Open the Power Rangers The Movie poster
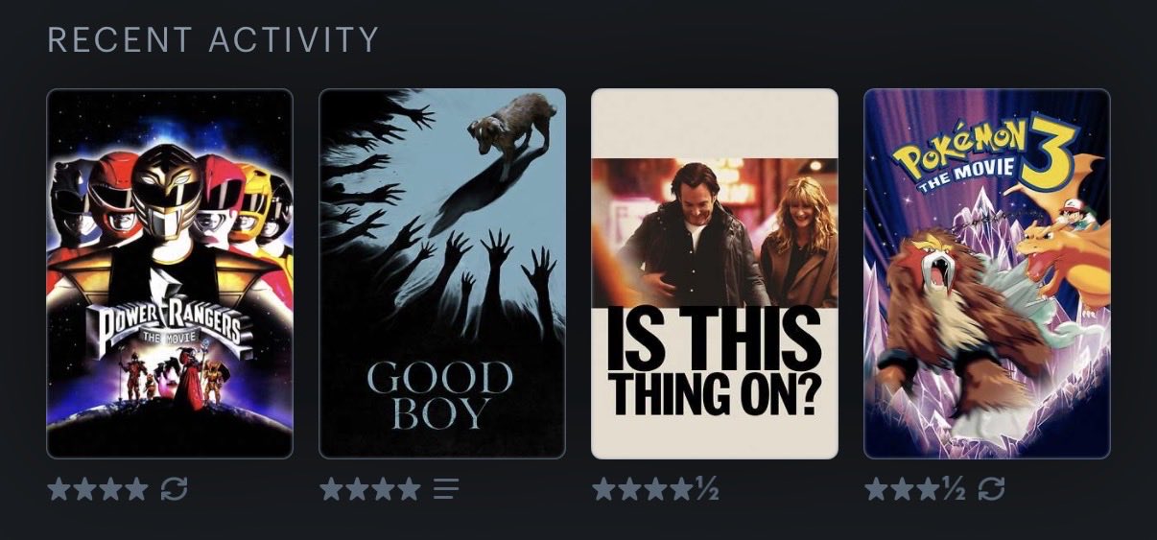 [x=170, y=273]
